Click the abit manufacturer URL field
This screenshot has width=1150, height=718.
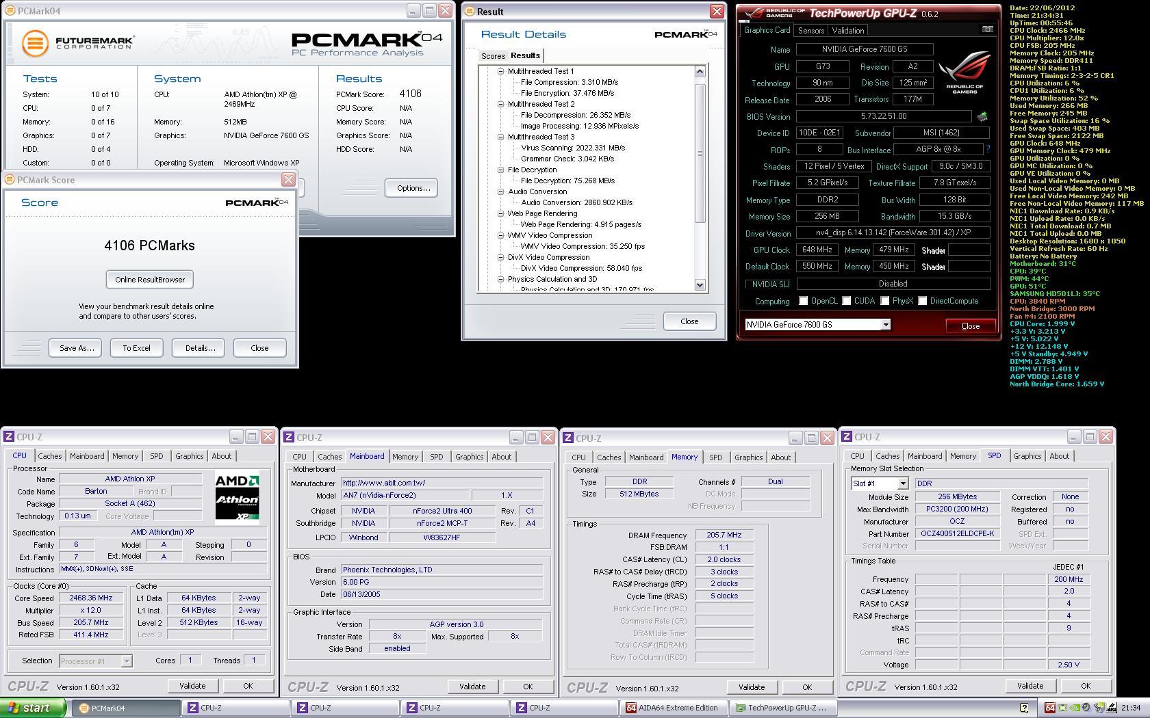442,483
